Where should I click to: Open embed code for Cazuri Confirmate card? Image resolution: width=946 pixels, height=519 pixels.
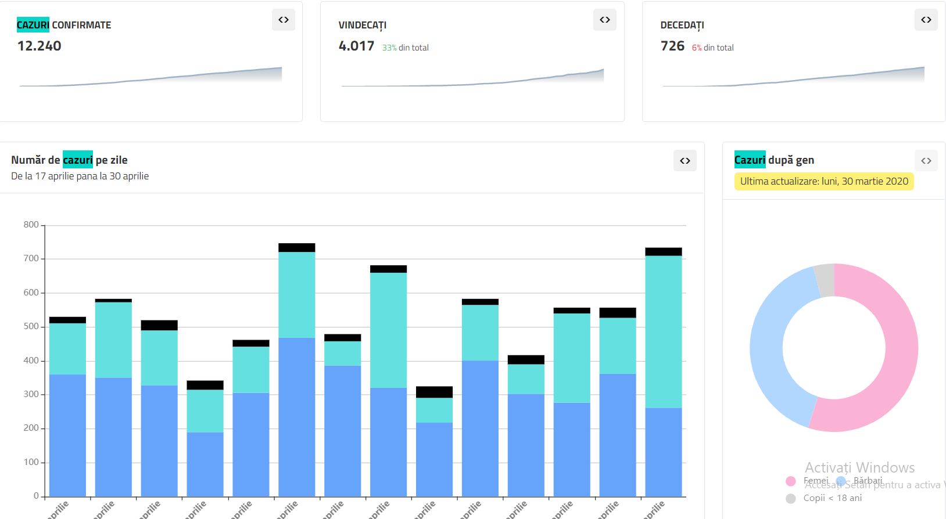coord(284,20)
